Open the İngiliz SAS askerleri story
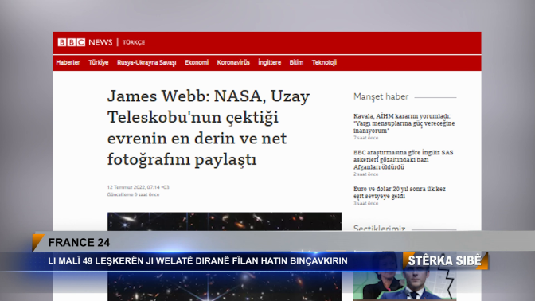 point(404,160)
